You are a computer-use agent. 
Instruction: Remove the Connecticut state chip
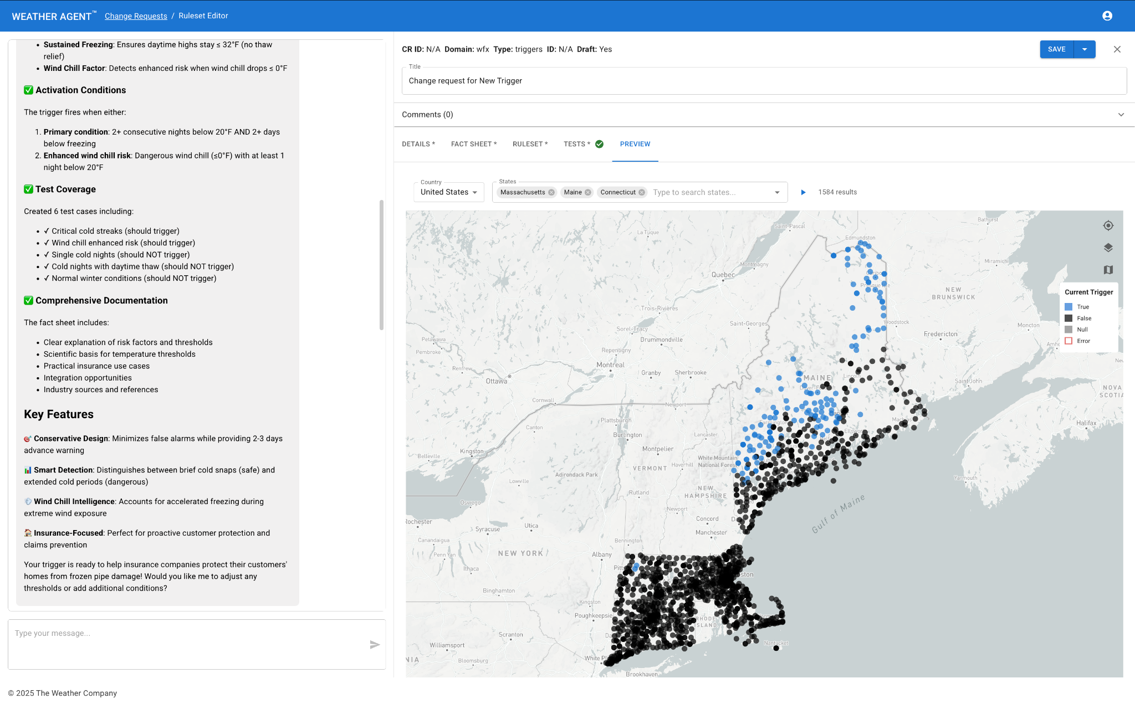click(642, 192)
